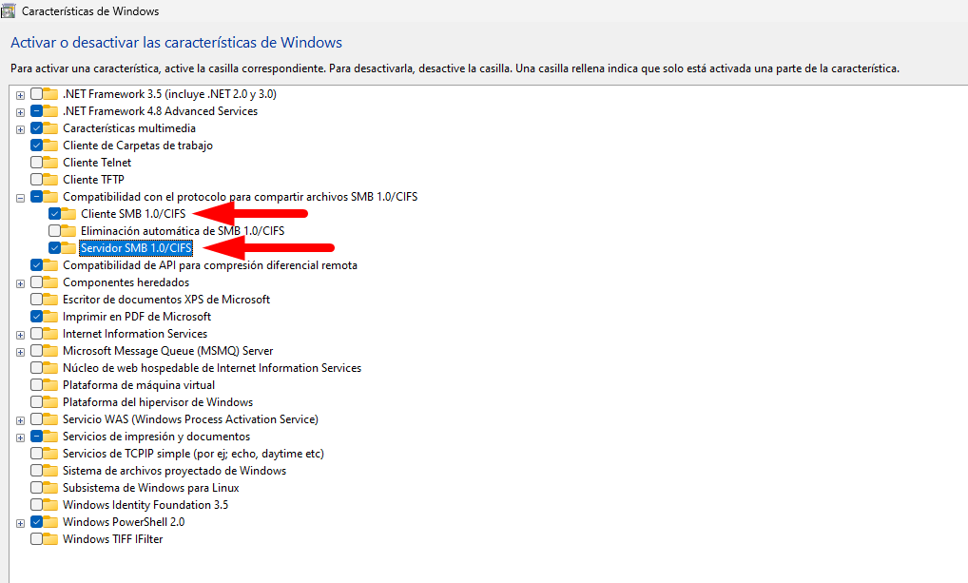This screenshot has height=583, width=968.
Task: Click folder icon next to Cliente SMB 1.0/CIFS
Action: tap(68, 214)
